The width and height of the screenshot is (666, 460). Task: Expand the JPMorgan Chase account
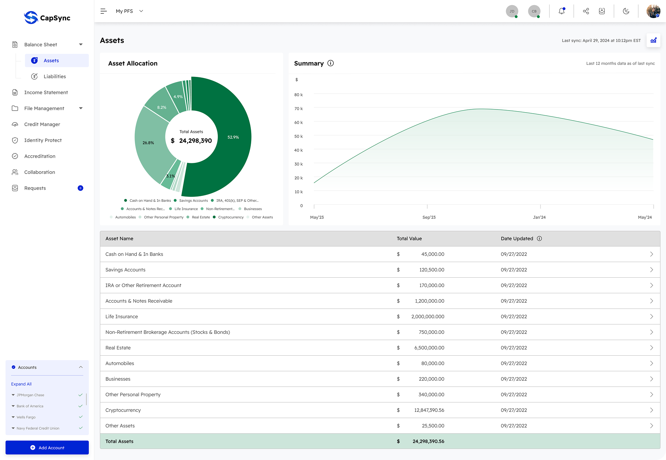[13, 395]
